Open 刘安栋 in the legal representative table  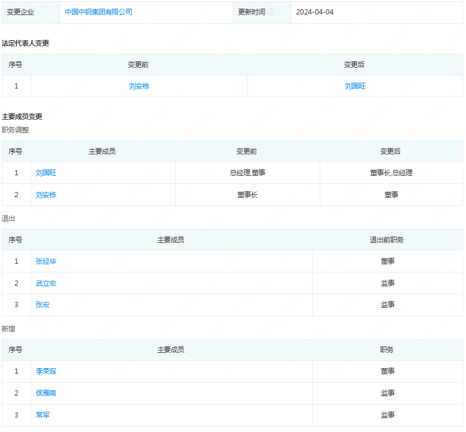coord(139,86)
